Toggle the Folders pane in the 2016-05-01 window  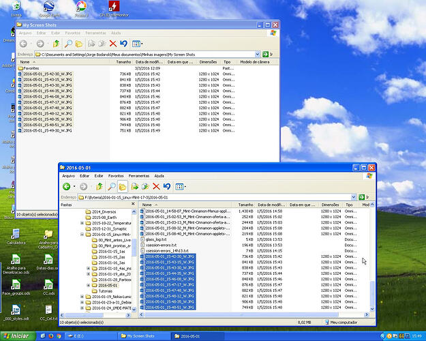pos(121,186)
